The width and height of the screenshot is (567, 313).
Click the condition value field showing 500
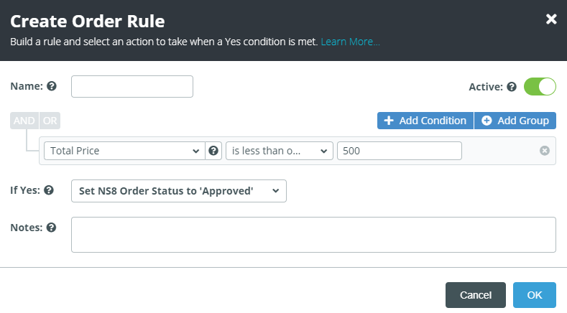(399, 151)
